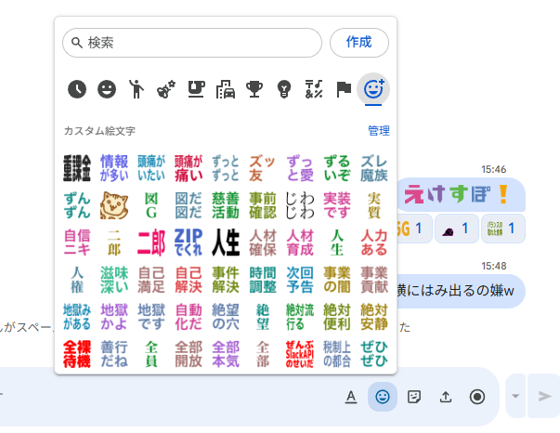Screen dimensions: 560x433
Task: Insert the 次回予告 emoji
Action: coord(300,280)
